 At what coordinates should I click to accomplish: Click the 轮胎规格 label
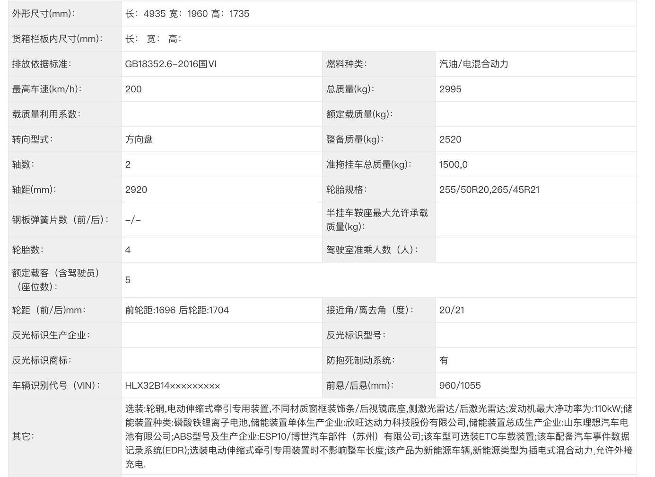coord(346,190)
